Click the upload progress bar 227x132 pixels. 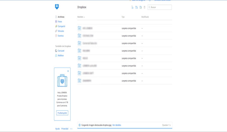[125, 128]
